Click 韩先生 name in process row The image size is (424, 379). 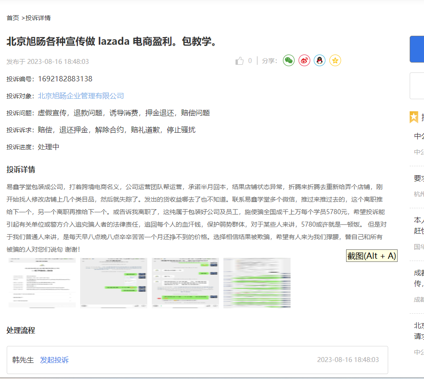[x=23, y=360]
